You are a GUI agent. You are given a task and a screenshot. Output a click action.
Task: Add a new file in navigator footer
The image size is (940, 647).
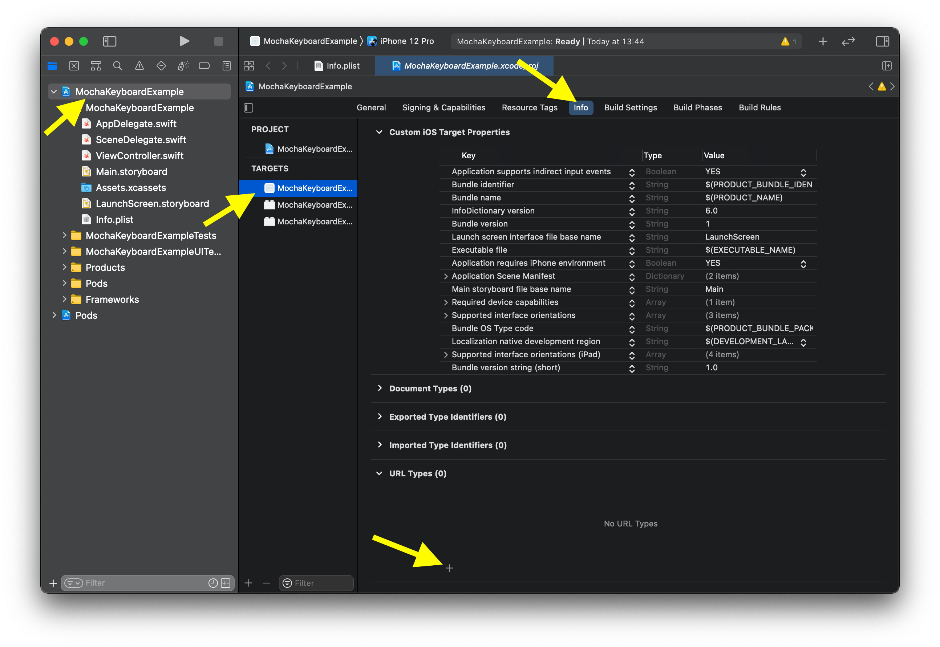coord(53,583)
